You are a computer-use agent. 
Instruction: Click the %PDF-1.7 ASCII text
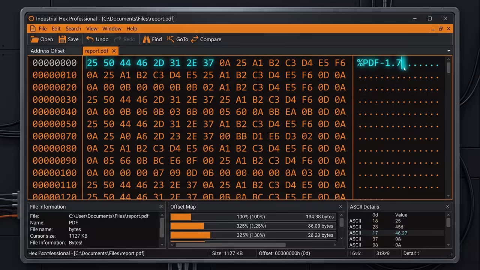click(x=379, y=63)
